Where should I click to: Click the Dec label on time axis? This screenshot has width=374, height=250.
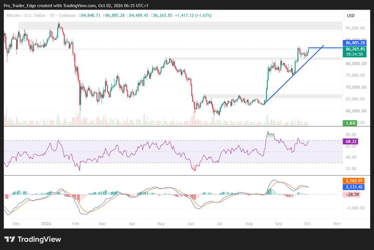[x=16, y=223]
